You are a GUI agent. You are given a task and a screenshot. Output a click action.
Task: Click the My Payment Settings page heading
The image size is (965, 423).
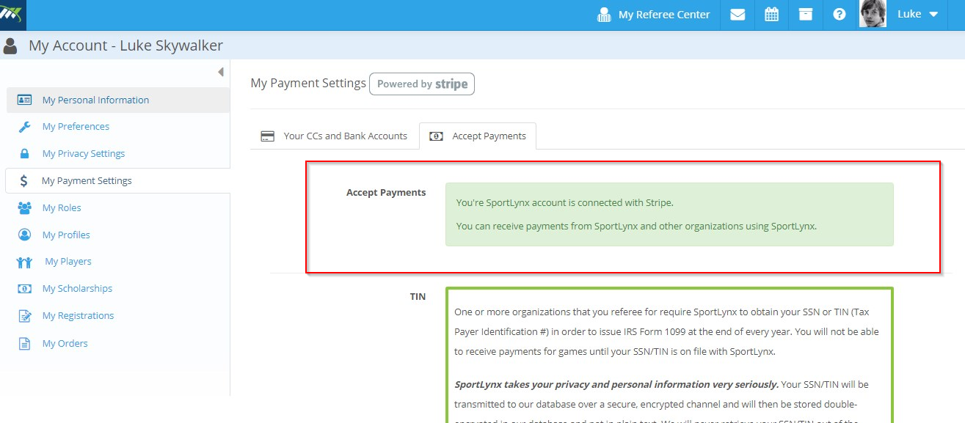tap(308, 83)
